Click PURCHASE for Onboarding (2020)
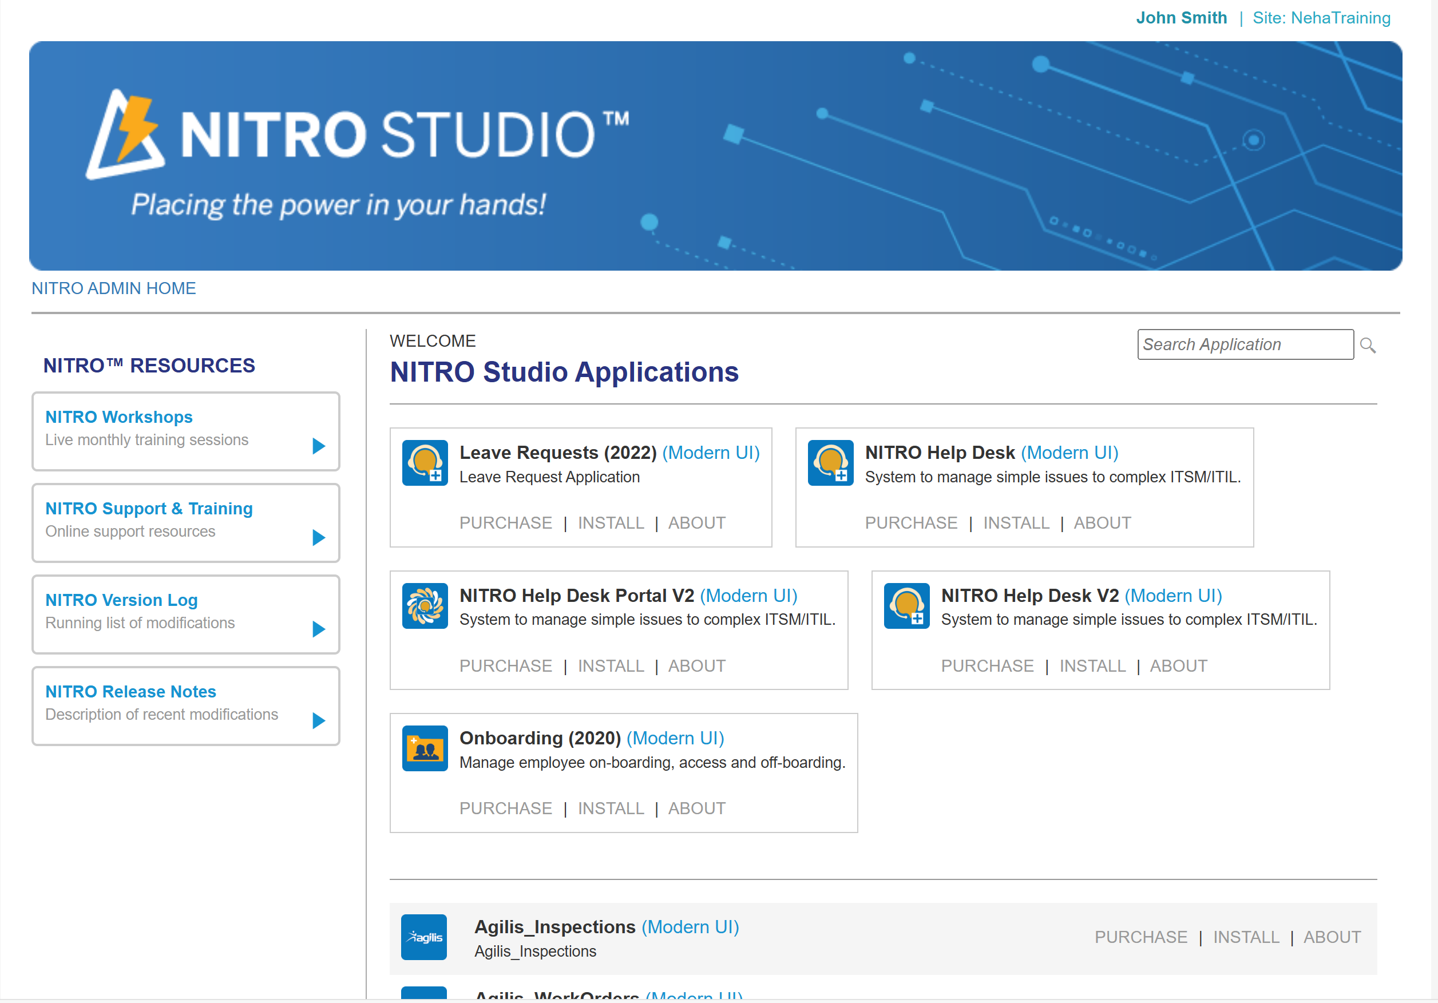This screenshot has height=1003, width=1438. (505, 808)
